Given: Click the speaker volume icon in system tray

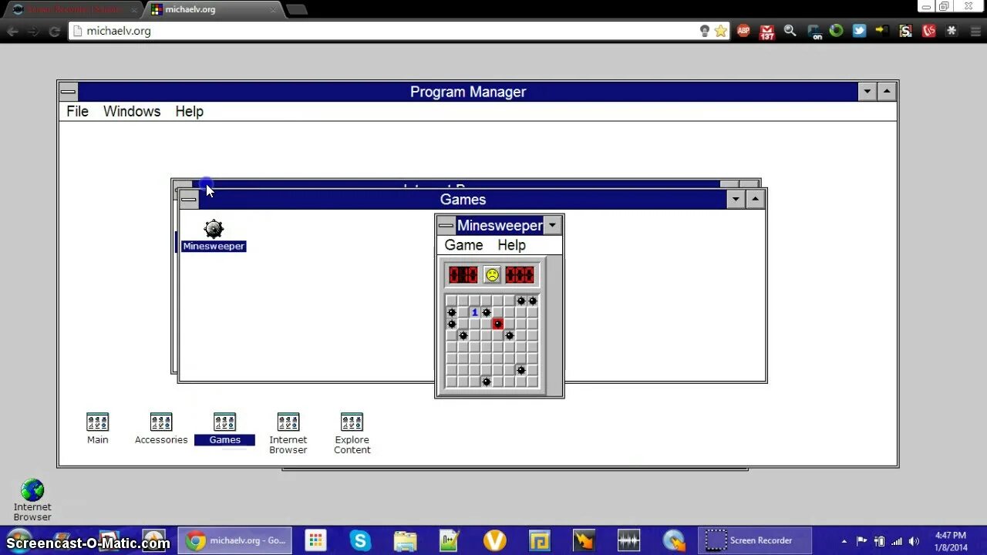Looking at the screenshot, I should (915, 541).
